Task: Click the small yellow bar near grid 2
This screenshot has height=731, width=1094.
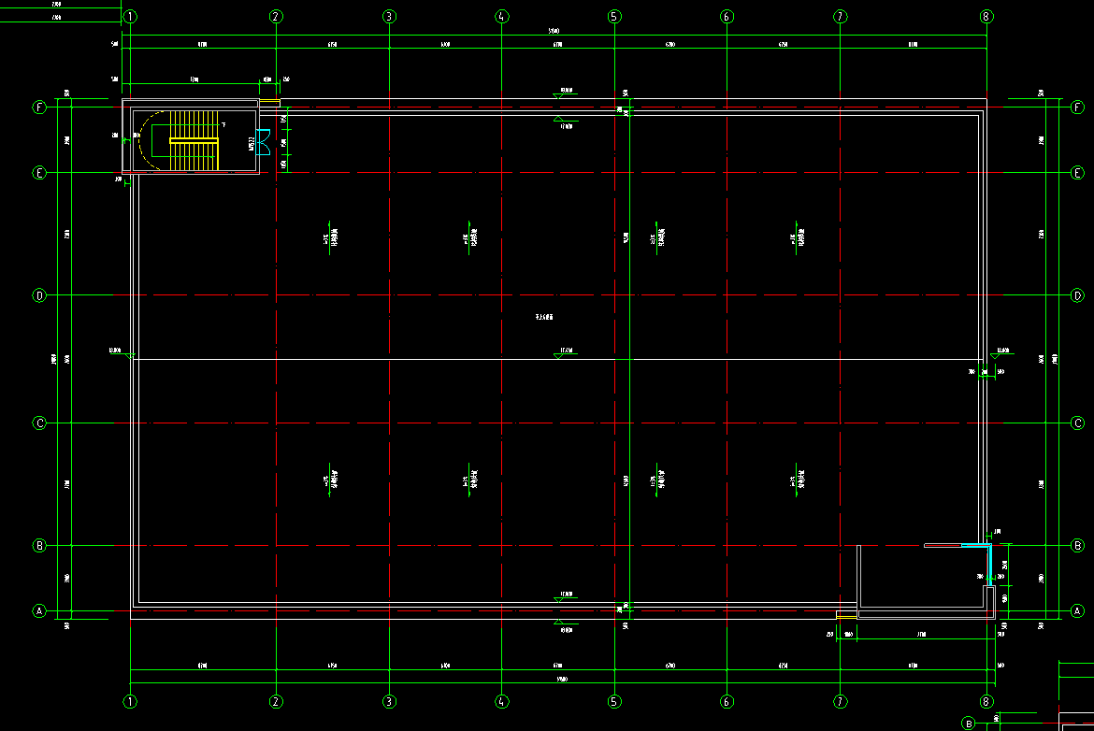Action: 269,102
